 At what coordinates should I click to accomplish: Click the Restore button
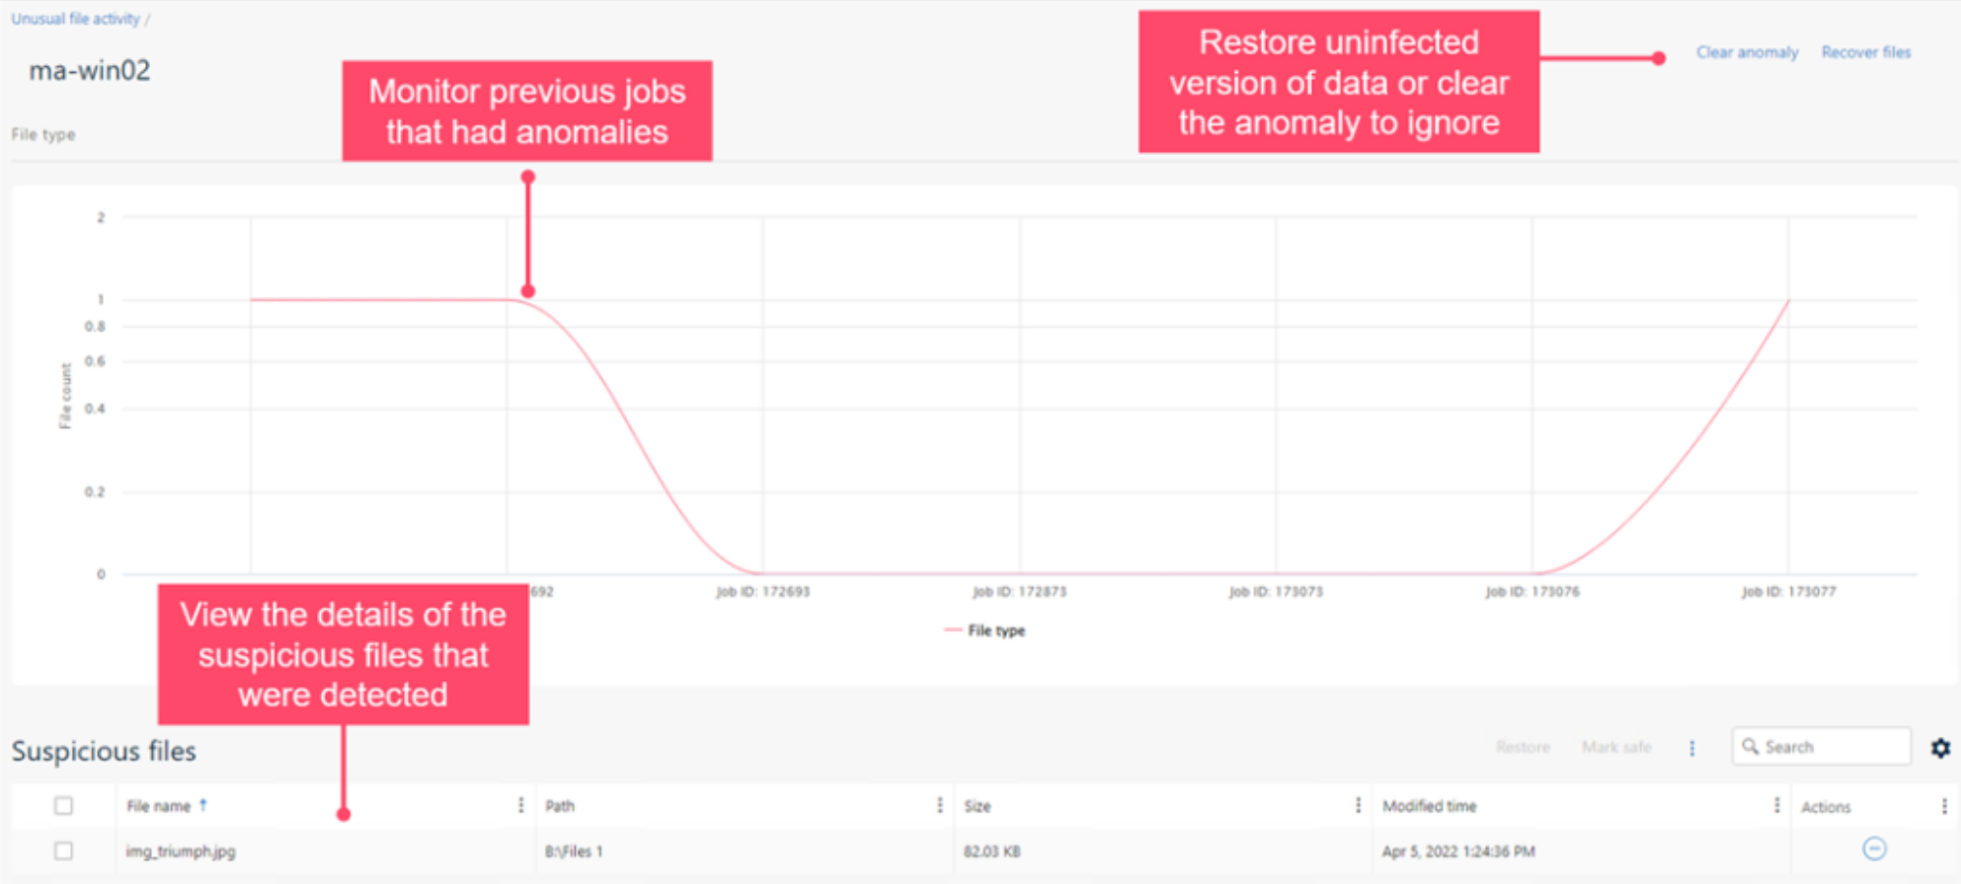pos(1523,747)
